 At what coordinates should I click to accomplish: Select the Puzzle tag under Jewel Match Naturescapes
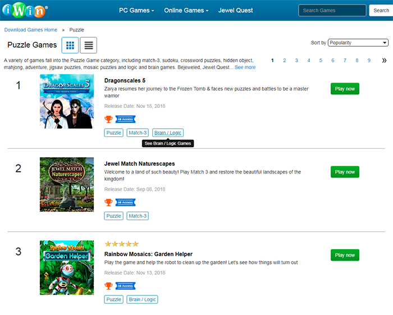coord(114,216)
